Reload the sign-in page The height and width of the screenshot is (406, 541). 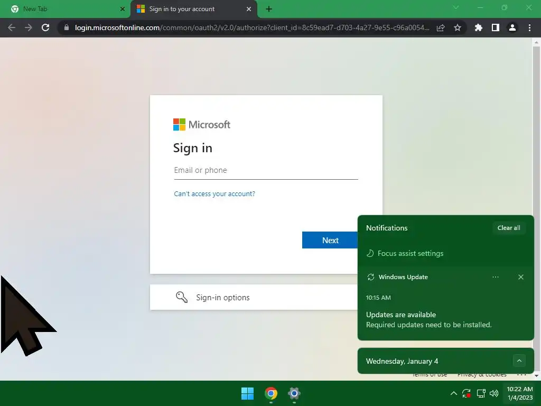(45, 27)
